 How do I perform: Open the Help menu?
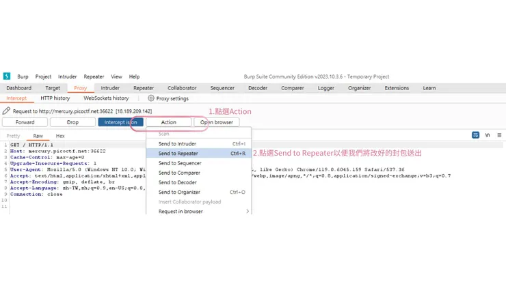point(134,76)
